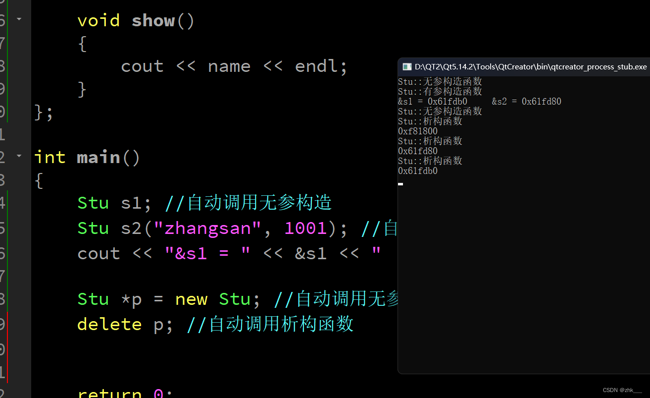This screenshot has width=650, height=398.
Task: Click the 'main' function name
Action: tap(99, 158)
